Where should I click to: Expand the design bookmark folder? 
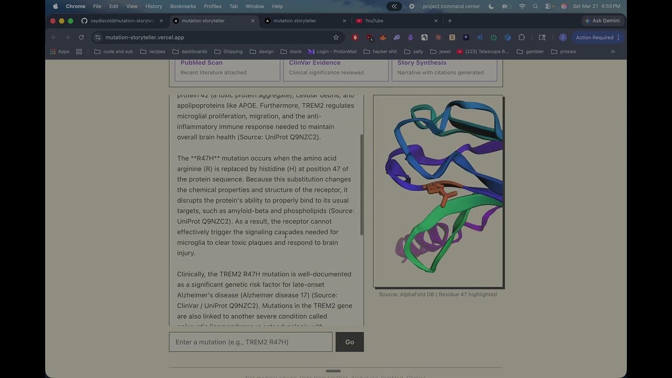tap(262, 51)
